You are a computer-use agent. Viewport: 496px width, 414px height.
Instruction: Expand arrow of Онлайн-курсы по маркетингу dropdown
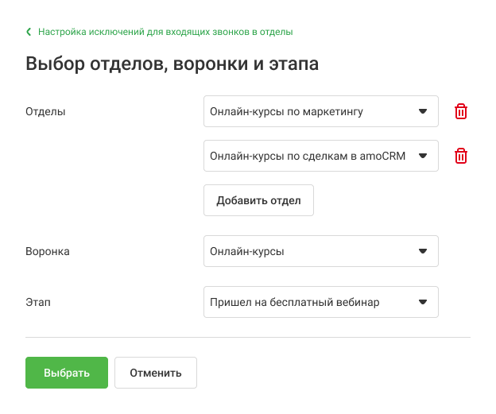pos(423,111)
